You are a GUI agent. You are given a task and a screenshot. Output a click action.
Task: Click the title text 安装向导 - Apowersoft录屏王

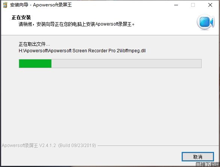(41, 5)
